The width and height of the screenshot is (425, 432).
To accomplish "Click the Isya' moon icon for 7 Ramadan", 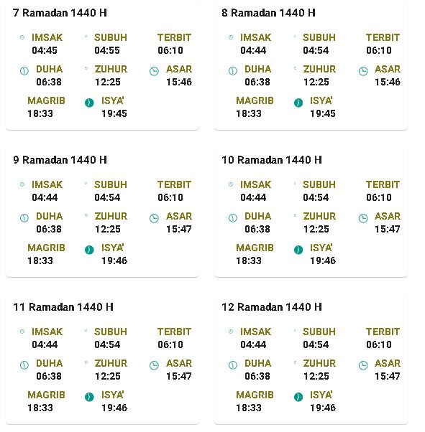I will [x=89, y=103].
